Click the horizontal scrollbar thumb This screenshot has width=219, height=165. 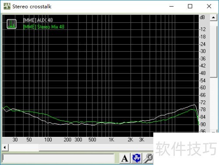pos(24,147)
